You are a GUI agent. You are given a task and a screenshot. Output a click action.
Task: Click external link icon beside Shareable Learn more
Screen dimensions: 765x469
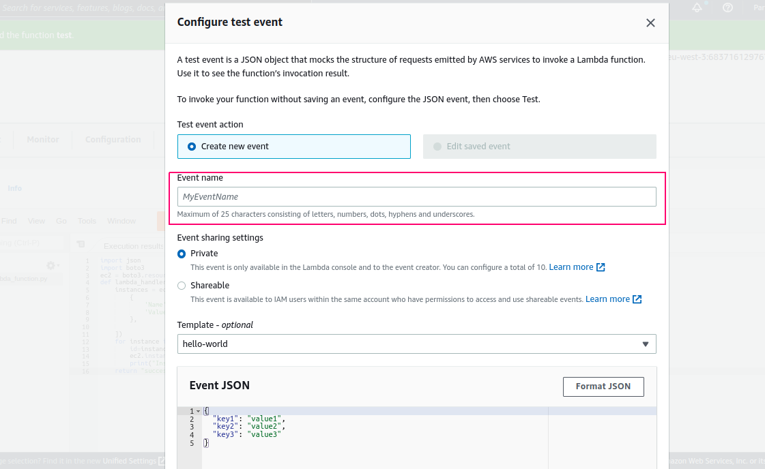coord(637,299)
